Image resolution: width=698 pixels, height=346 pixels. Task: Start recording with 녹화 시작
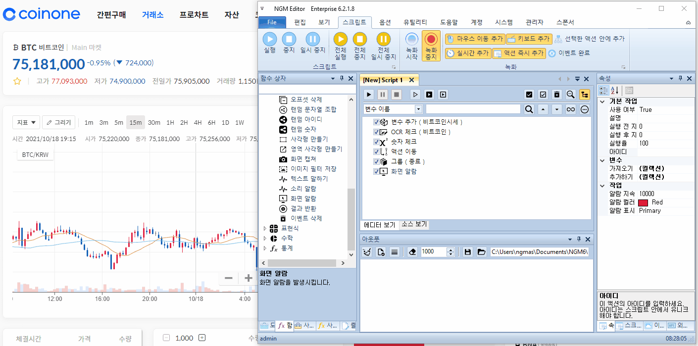[x=412, y=46]
